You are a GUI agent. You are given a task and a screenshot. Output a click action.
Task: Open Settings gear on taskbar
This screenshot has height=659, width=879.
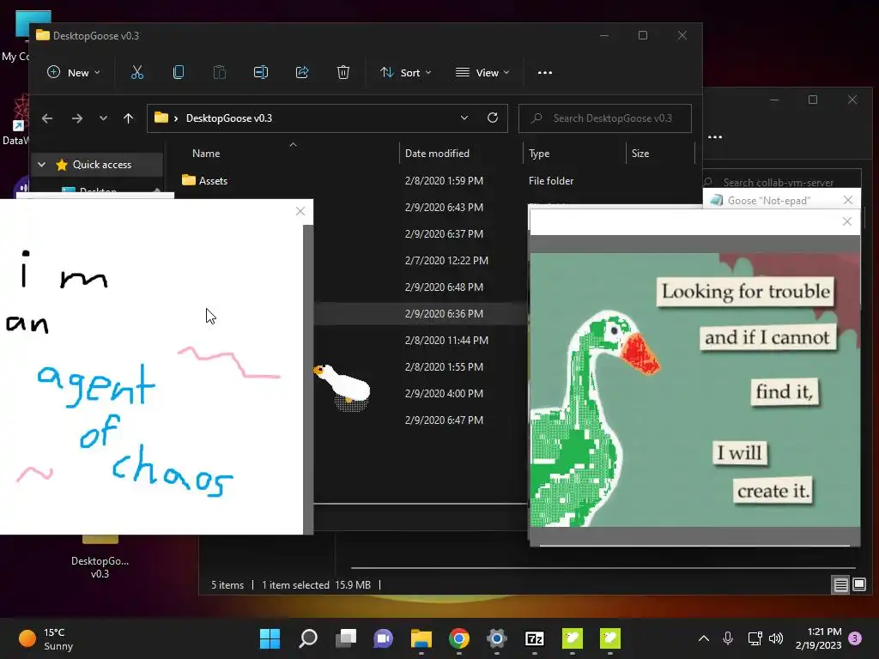pyautogui.click(x=497, y=638)
